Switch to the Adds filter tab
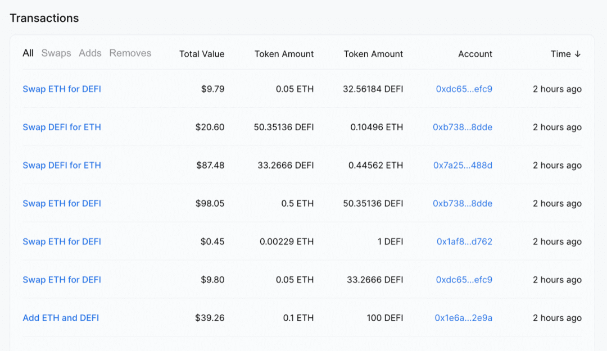 pyautogui.click(x=90, y=53)
